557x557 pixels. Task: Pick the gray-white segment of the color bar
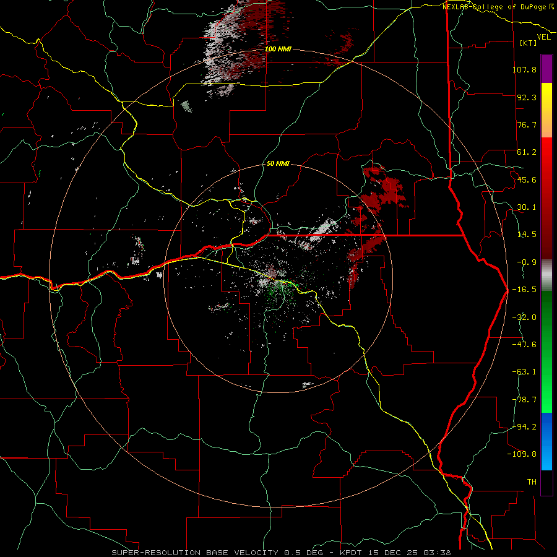[546, 275]
